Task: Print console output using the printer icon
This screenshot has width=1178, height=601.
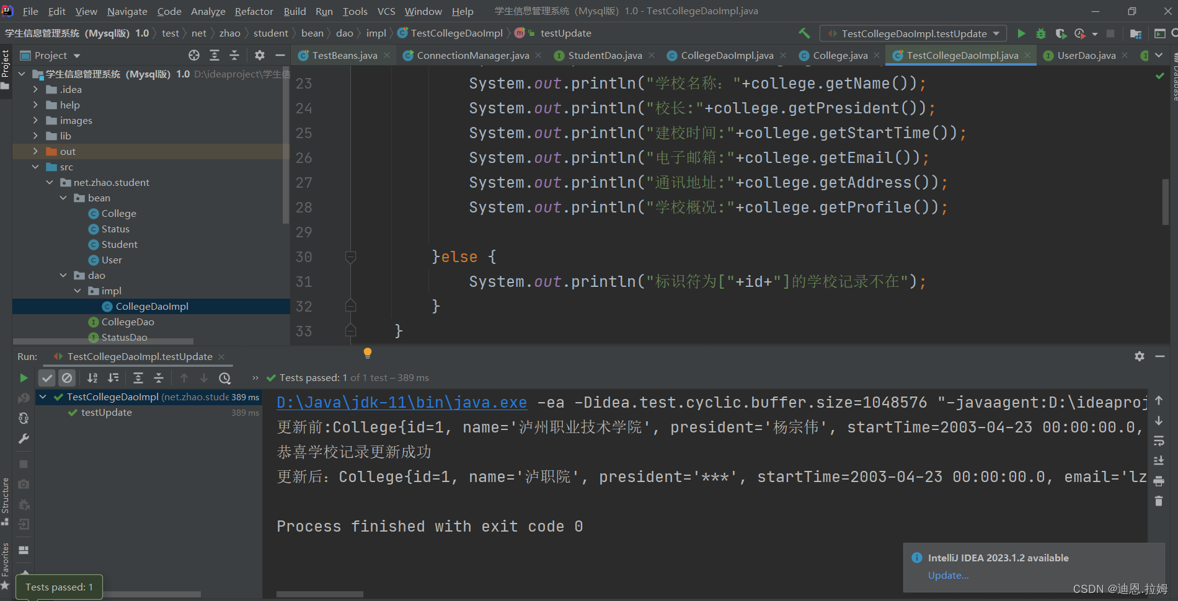Action: (x=1159, y=481)
